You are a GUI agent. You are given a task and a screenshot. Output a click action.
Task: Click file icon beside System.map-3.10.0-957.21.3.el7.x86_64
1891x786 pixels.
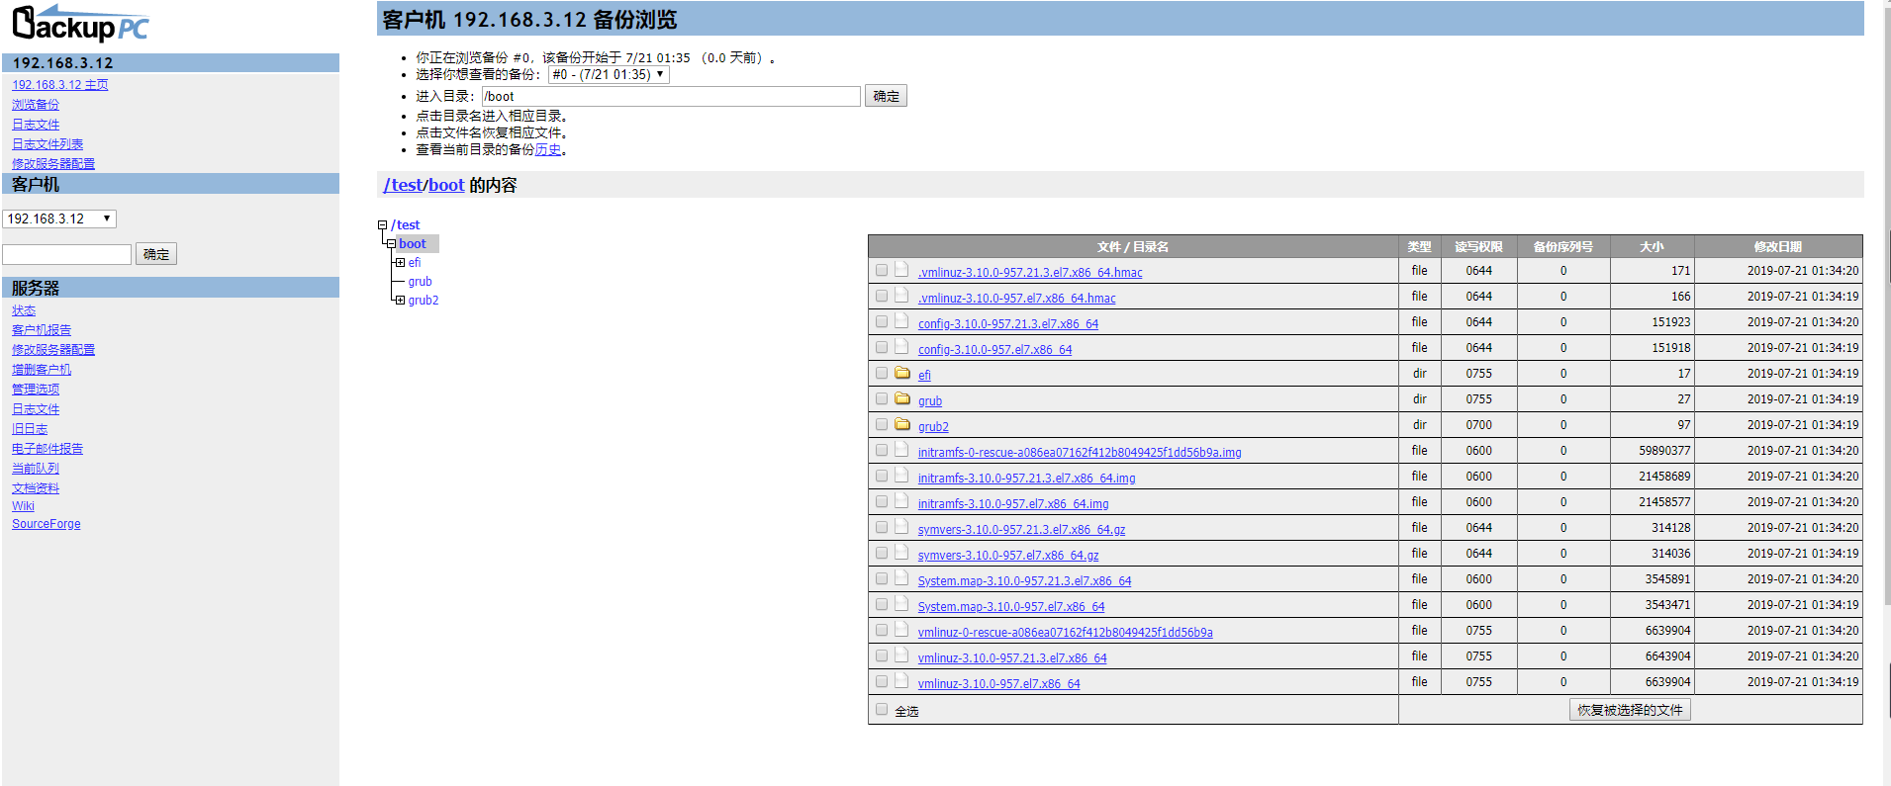(901, 578)
